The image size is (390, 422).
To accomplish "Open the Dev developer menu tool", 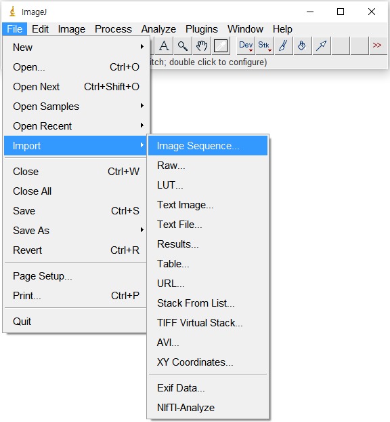I will (246, 45).
